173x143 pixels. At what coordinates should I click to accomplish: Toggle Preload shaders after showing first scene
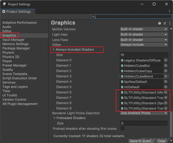point(122,129)
